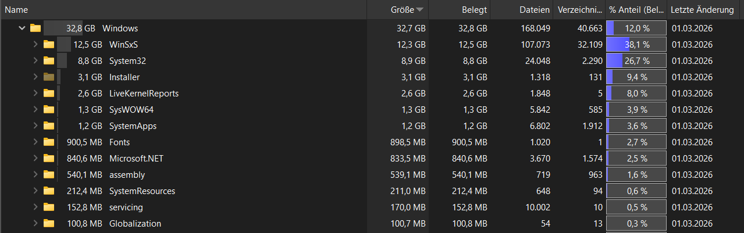This screenshot has height=233, width=744.
Task: Click the Installer folder icon
Action: 48,77
